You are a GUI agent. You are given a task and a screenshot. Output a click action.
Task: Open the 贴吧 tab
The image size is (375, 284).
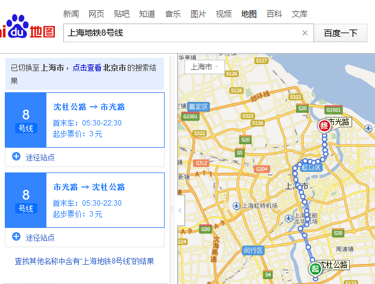[x=122, y=14]
